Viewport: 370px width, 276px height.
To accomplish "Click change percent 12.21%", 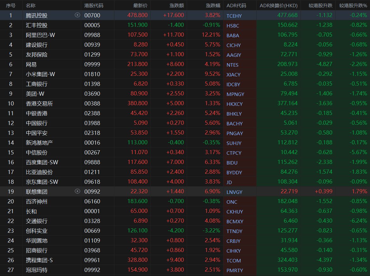I will (x=211, y=35).
